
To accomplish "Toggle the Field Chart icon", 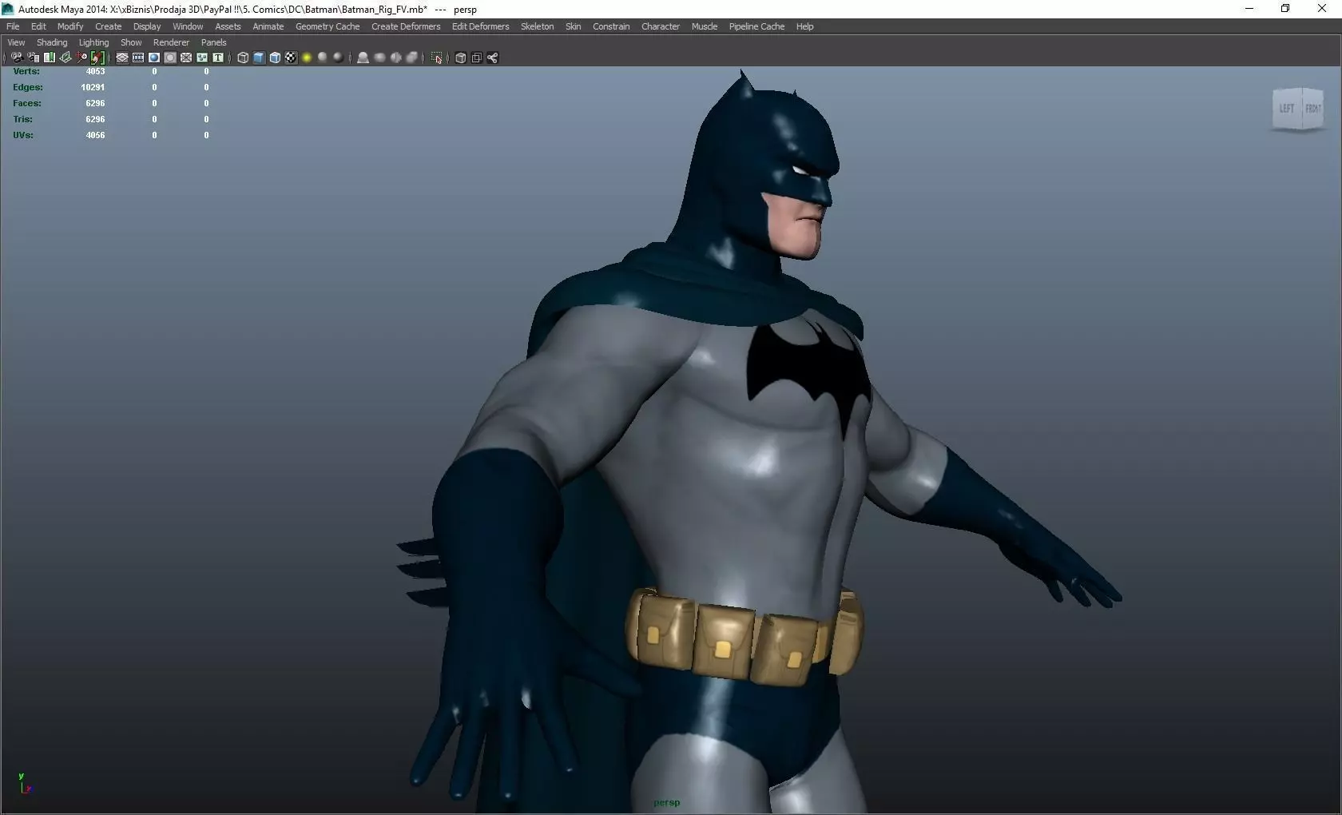I will click(186, 58).
